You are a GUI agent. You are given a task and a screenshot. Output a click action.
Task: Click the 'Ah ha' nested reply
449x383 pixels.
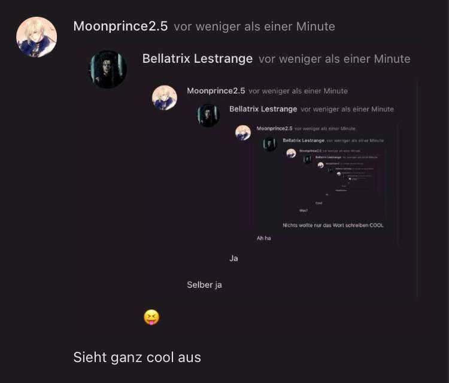[x=264, y=238]
